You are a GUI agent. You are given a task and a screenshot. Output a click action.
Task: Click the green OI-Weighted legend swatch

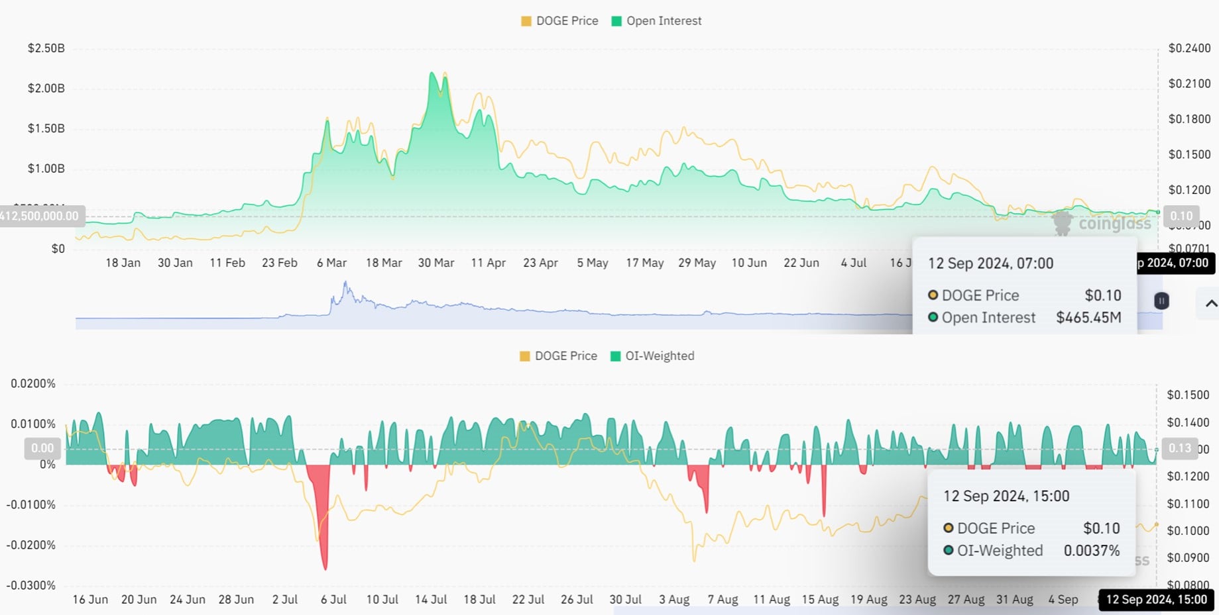click(x=616, y=356)
